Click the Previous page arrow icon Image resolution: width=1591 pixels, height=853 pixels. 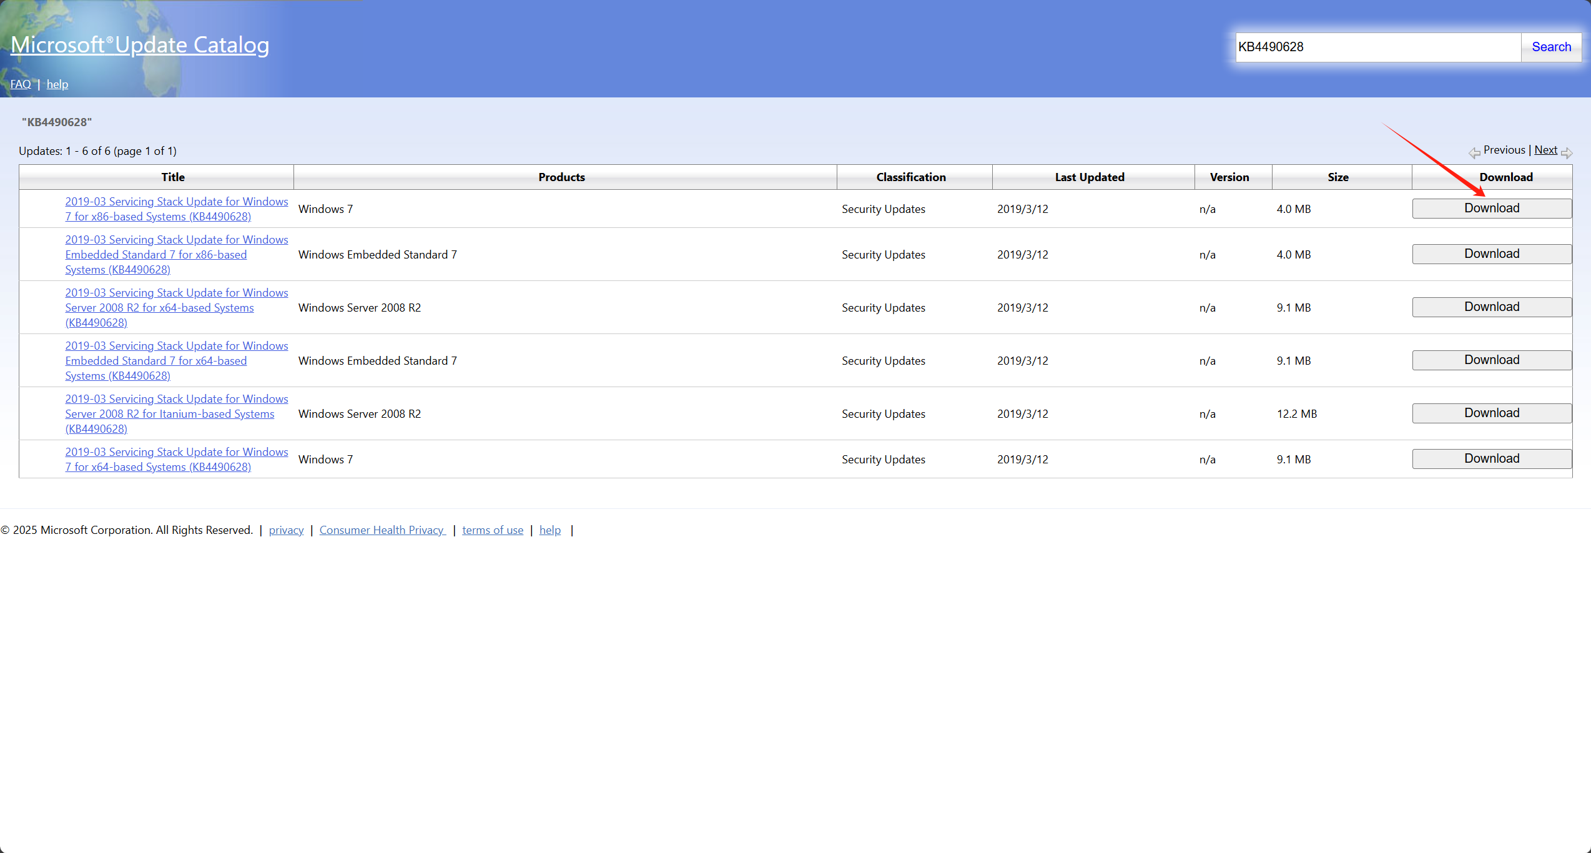click(x=1474, y=153)
